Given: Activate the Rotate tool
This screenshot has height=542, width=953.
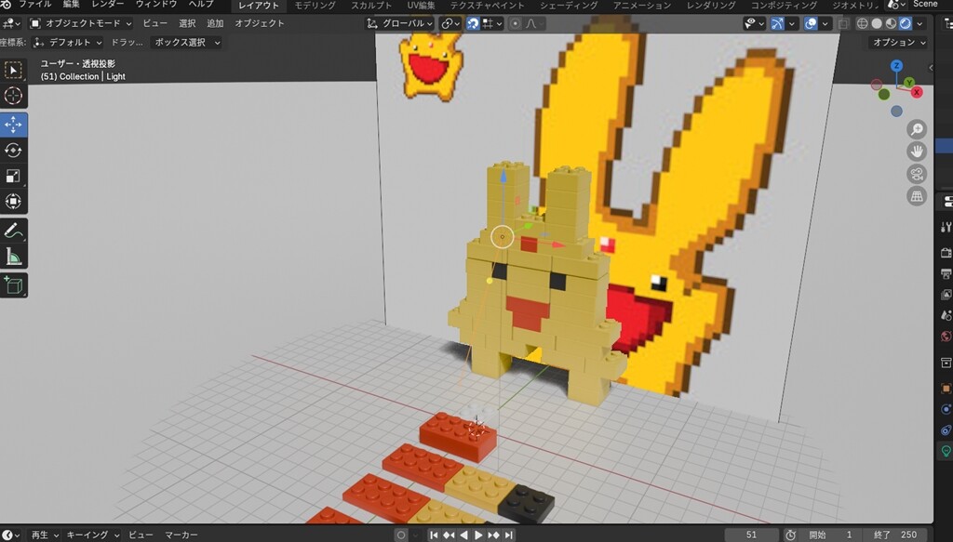Looking at the screenshot, I should click(13, 150).
